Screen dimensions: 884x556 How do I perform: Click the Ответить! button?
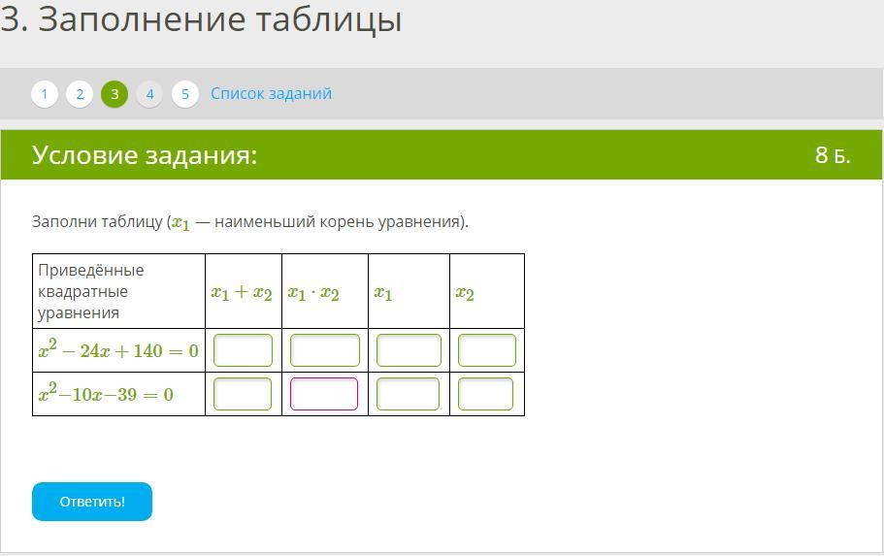[x=92, y=502]
